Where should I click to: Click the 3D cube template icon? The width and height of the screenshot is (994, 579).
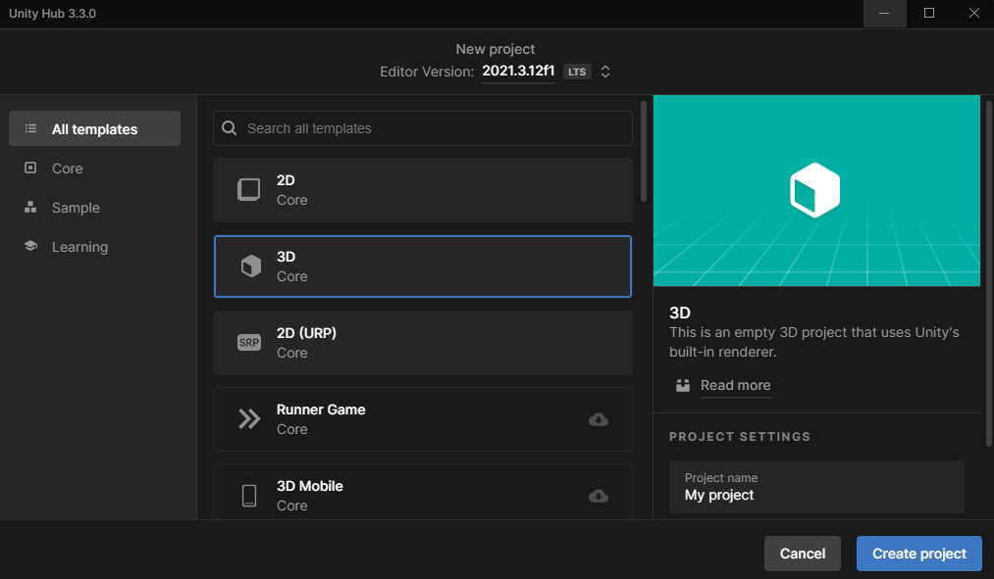coord(248,265)
